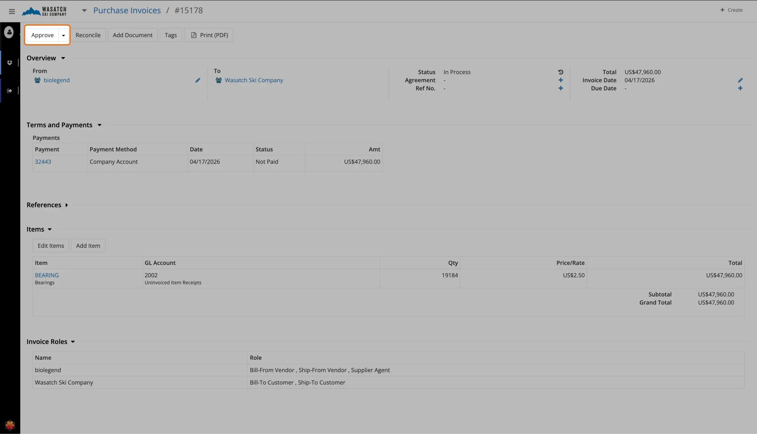The width and height of the screenshot is (757, 434).
Task: Click the Company Account payment method cell
Action: (137, 163)
